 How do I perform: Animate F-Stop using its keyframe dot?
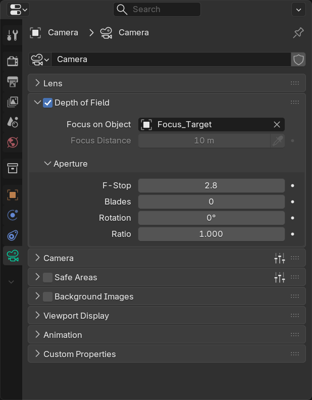pyautogui.click(x=293, y=186)
